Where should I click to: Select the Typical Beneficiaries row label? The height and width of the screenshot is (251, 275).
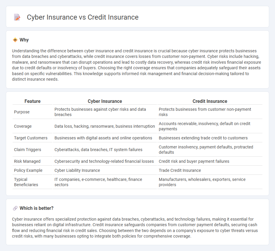point(26,182)
